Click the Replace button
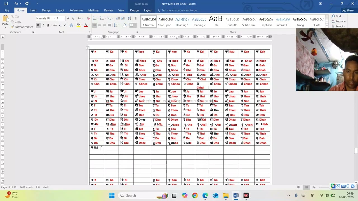This screenshot has height=201, width=358. point(339,21)
